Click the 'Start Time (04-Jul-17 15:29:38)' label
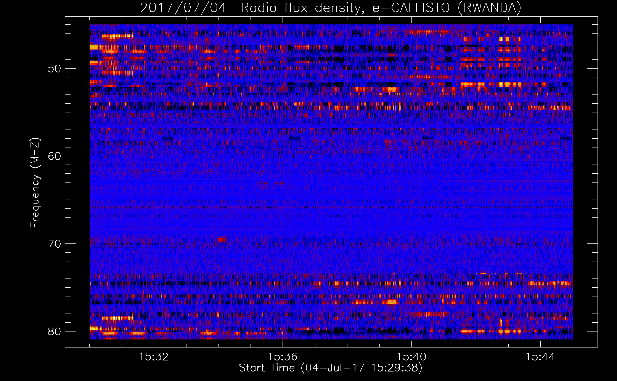Image resolution: width=617 pixels, height=381 pixels. tap(331, 368)
